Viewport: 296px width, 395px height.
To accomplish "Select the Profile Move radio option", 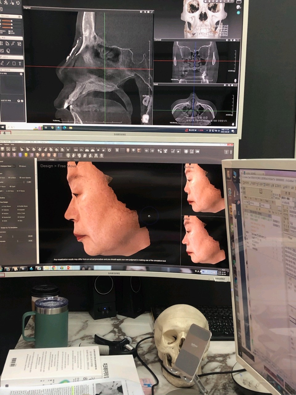I will pos(23,206).
